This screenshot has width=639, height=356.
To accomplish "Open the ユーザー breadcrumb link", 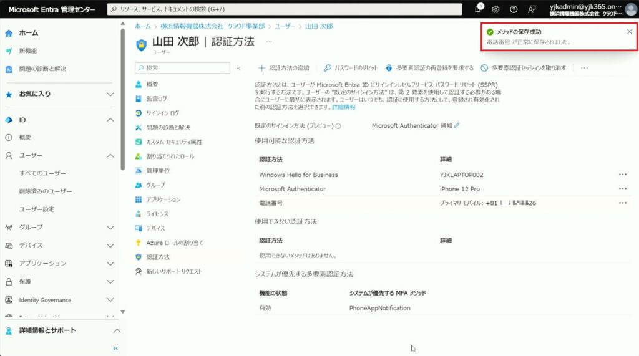I will click(285, 26).
